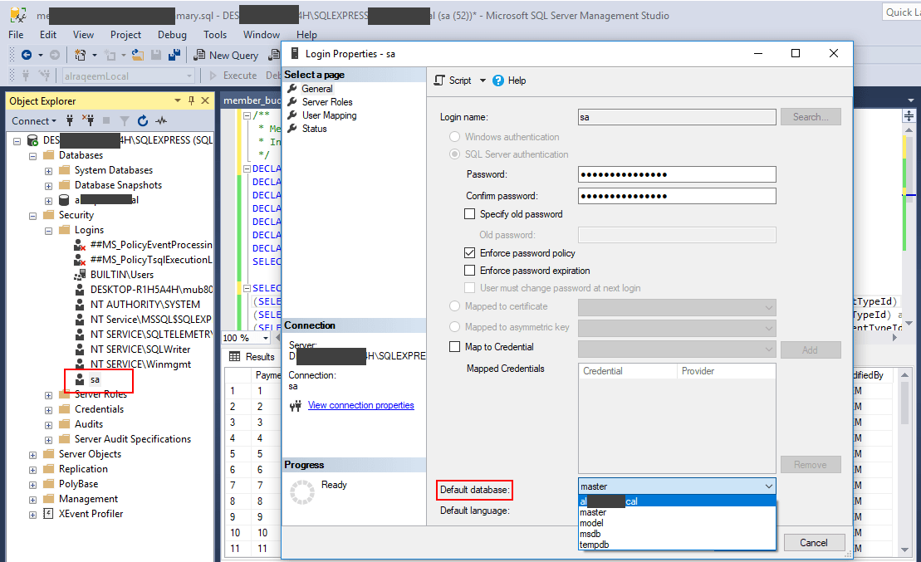Viewport: 921px width, 562px height.
Task: Select the NT AUTHORITY\SYSTEM login
Action: tap(145, 304)
